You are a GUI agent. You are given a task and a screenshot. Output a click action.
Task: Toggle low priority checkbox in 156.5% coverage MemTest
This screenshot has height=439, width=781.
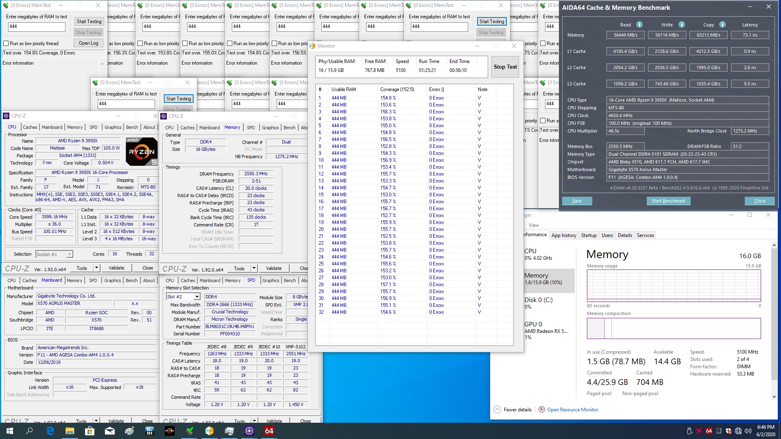pyautogui.click(x=275, y=43)
